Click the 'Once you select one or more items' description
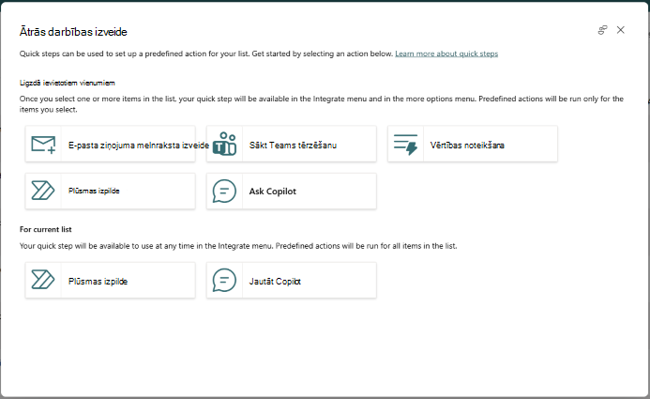The width and height of the screenshot is (650, 399). pyautogui.click(x=322, y=104)
